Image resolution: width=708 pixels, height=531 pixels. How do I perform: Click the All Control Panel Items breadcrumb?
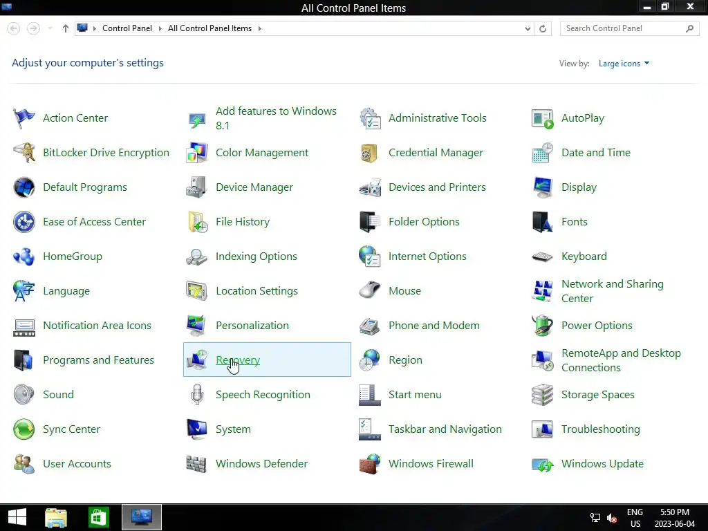pos(209,28)
